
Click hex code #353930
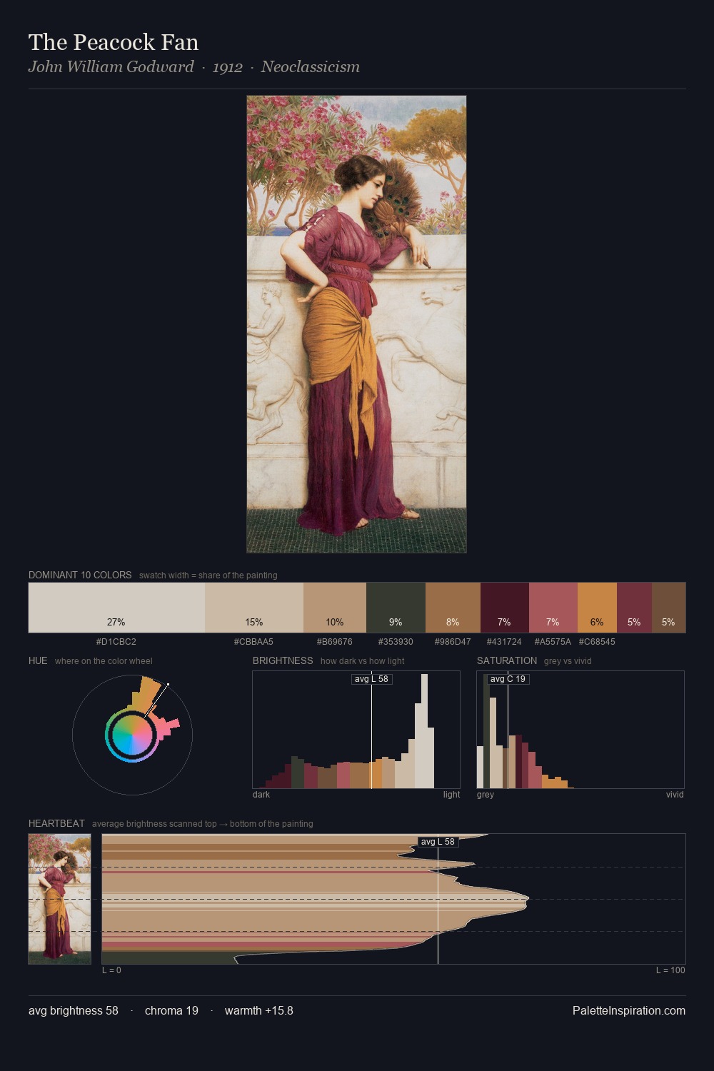pyautogui.click(x=396, y=642)
